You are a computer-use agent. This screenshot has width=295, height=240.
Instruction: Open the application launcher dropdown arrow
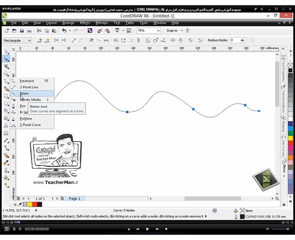click(123, 31)
